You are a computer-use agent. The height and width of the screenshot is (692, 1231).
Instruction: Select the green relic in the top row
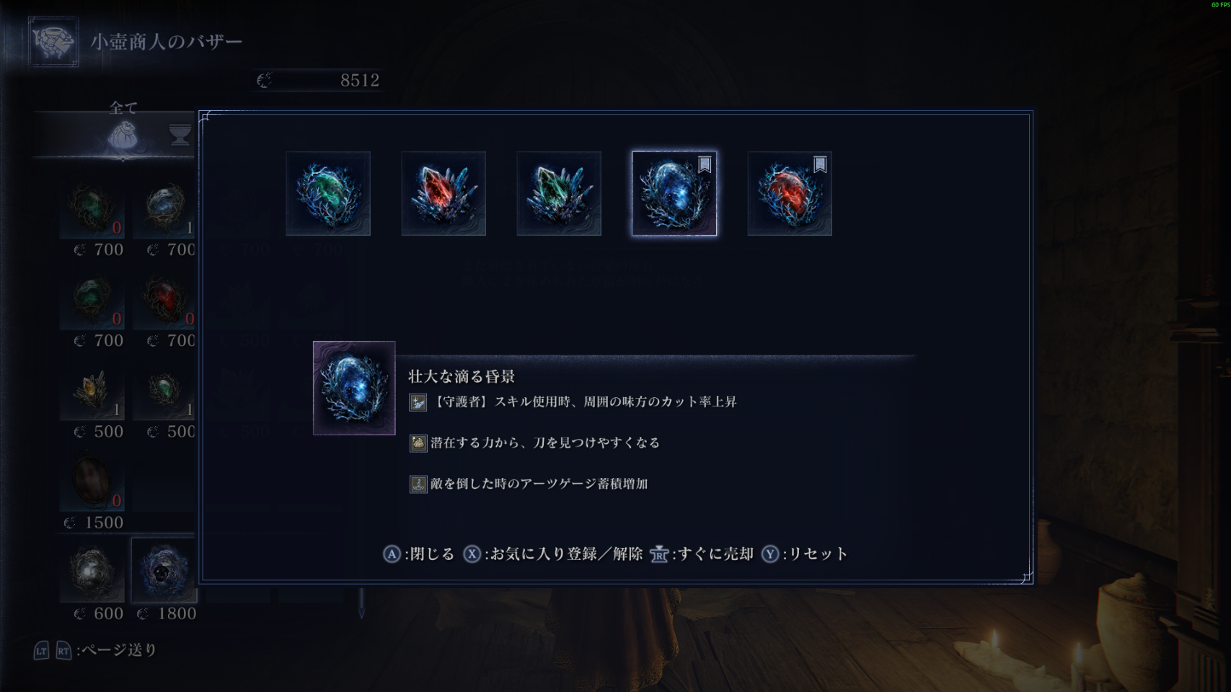coord(328,193)
